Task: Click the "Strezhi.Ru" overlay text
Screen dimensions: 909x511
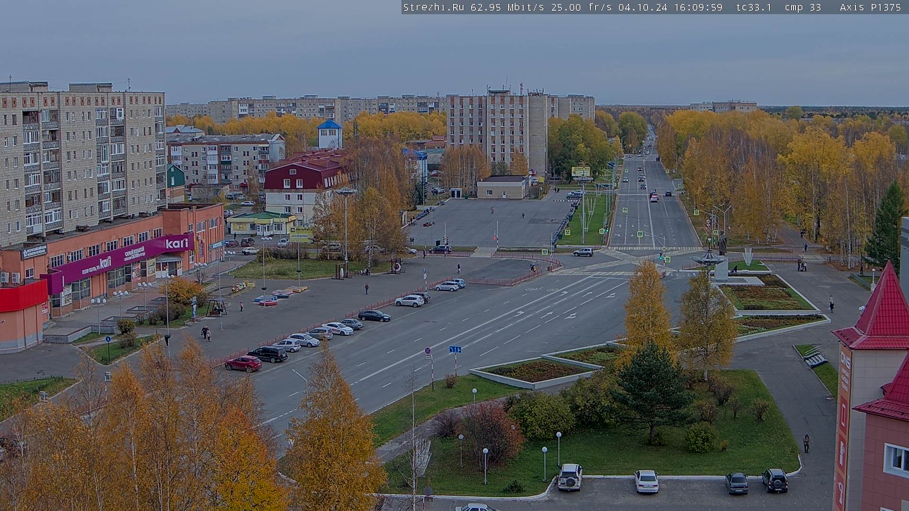Action: tap(434, 7)
